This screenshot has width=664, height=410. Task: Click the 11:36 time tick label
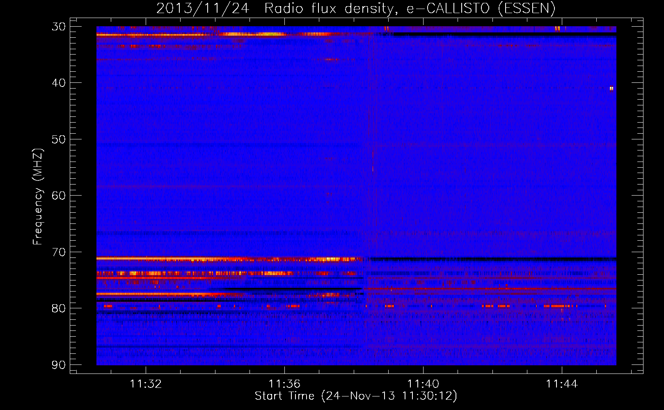pyautogui.click(x=284, y=384)
